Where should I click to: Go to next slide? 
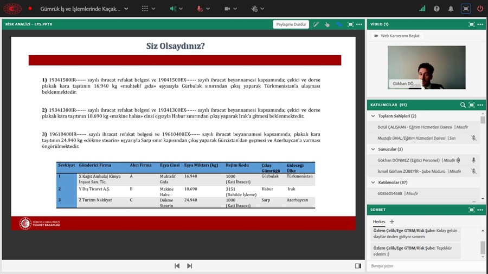(189, 266)
